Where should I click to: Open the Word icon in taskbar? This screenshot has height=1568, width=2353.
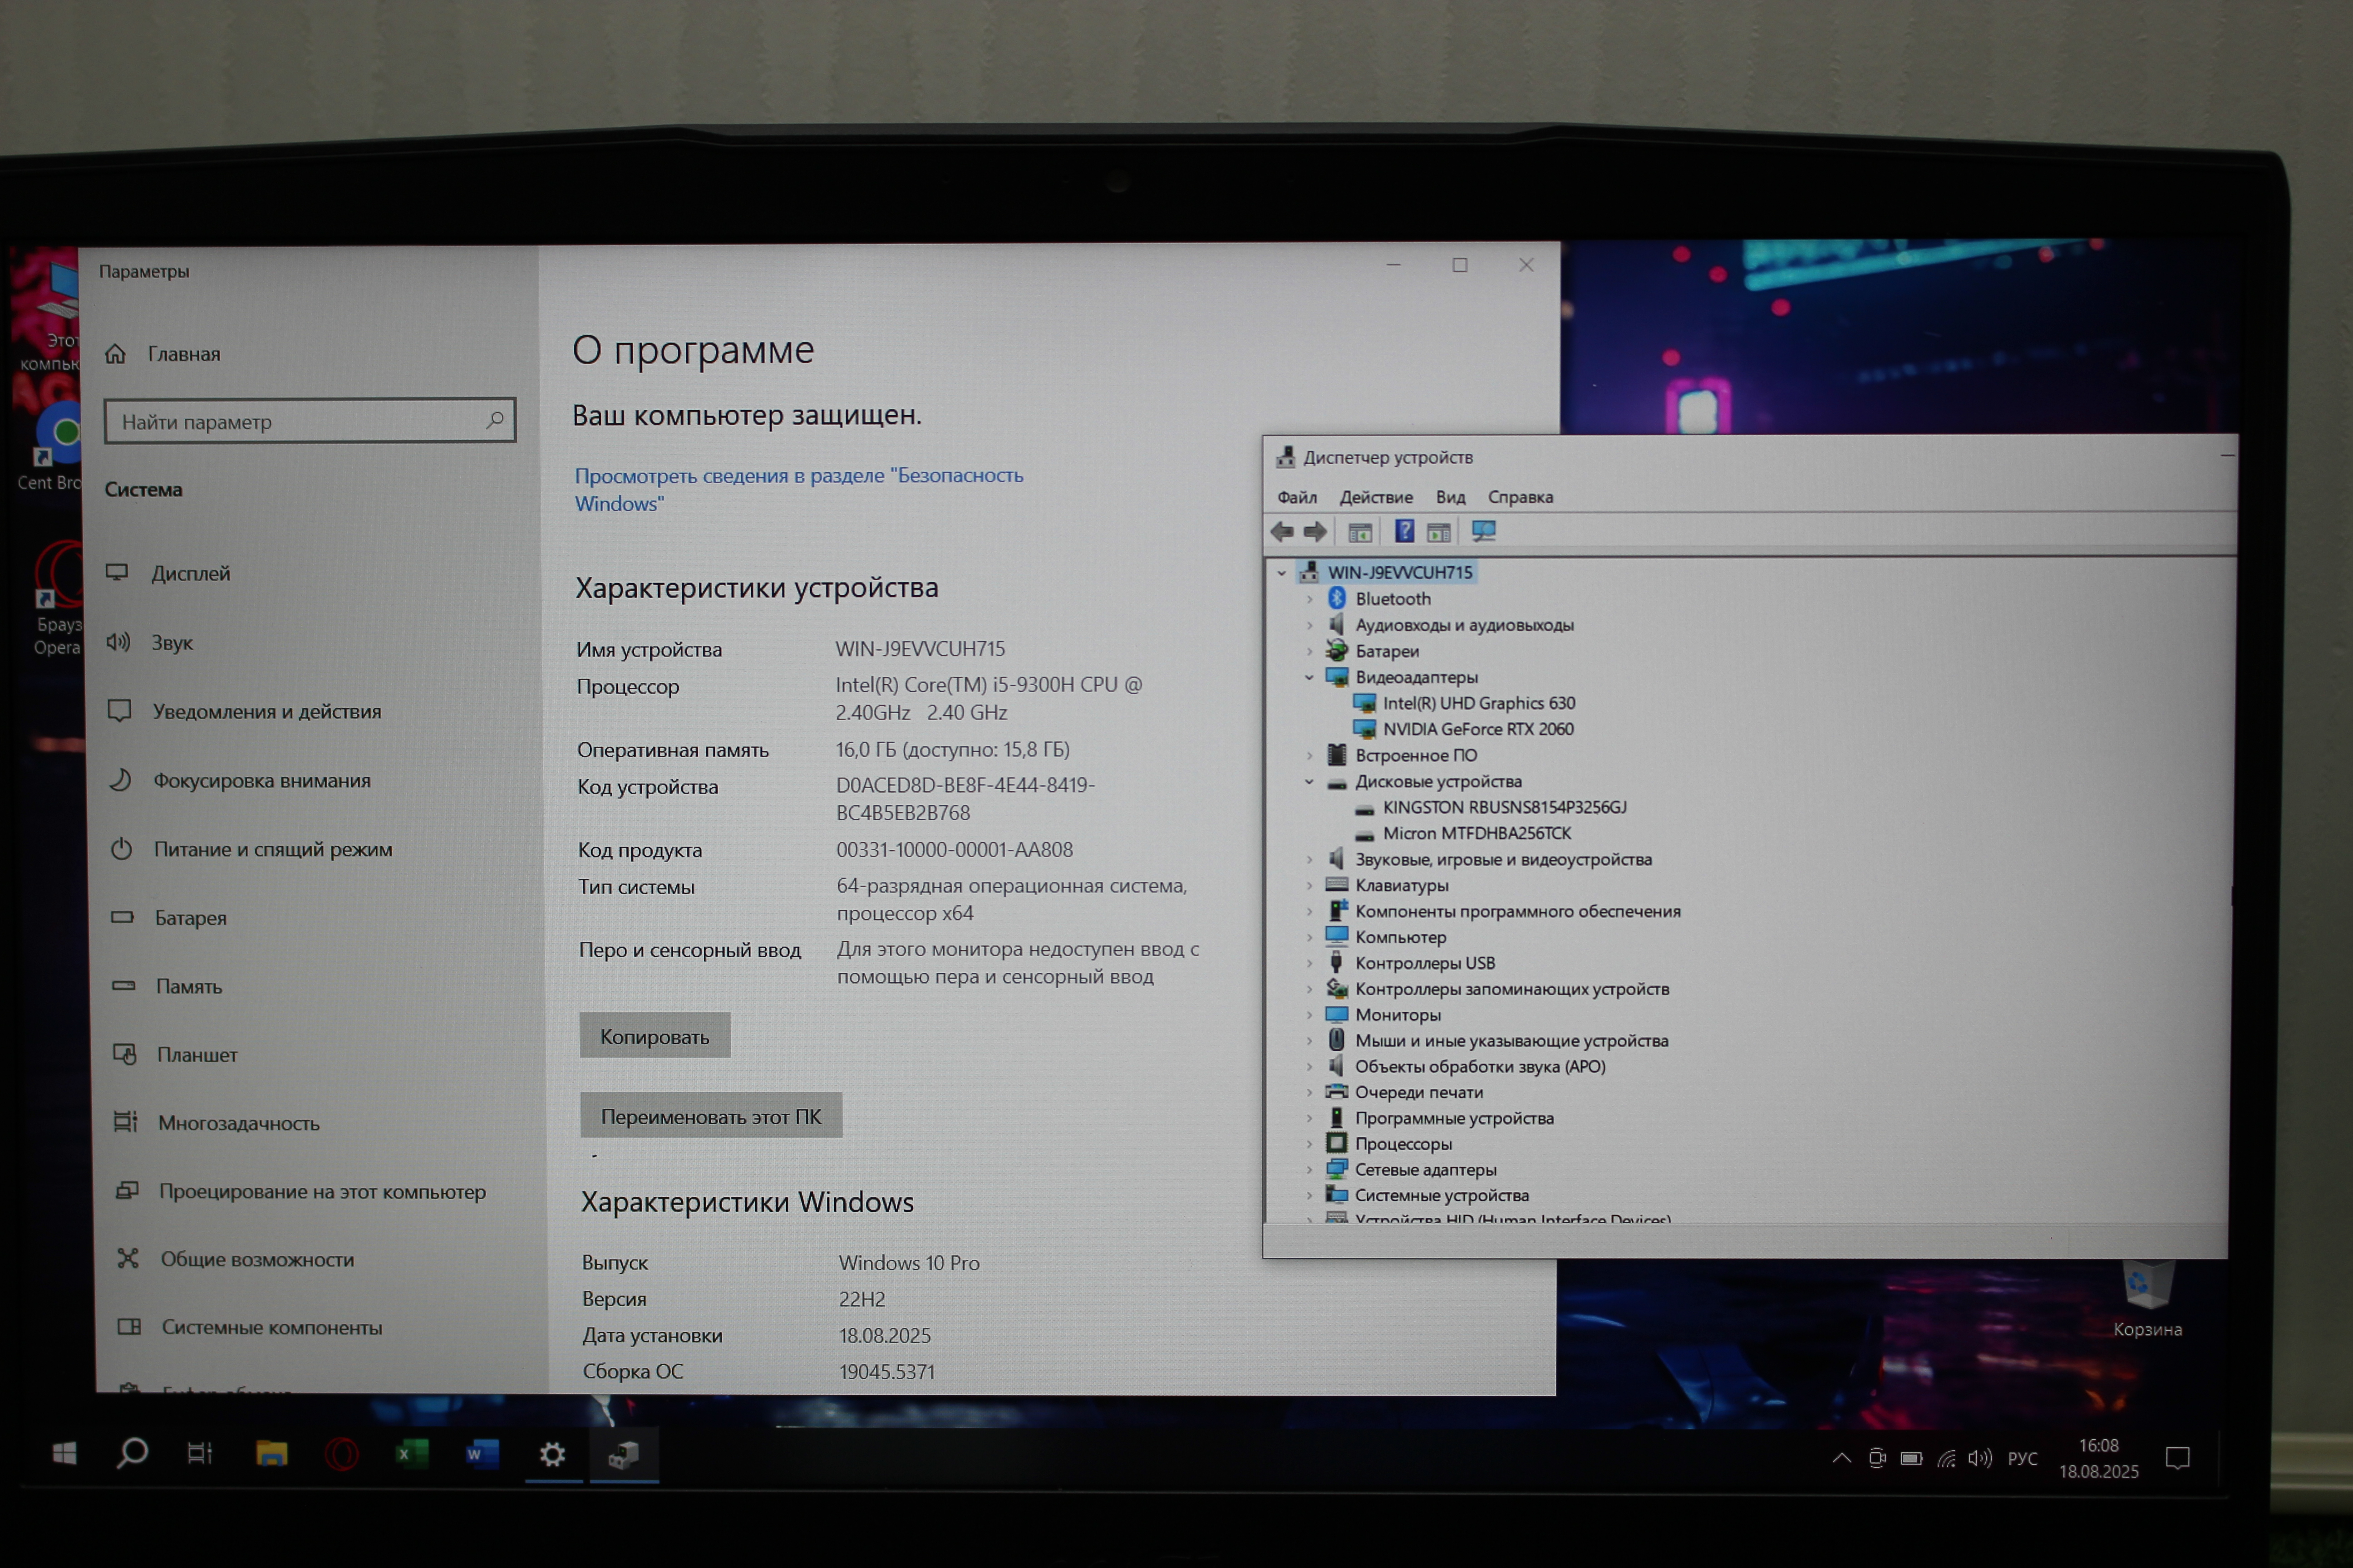pyautogui.click(x=481, y=1454)
